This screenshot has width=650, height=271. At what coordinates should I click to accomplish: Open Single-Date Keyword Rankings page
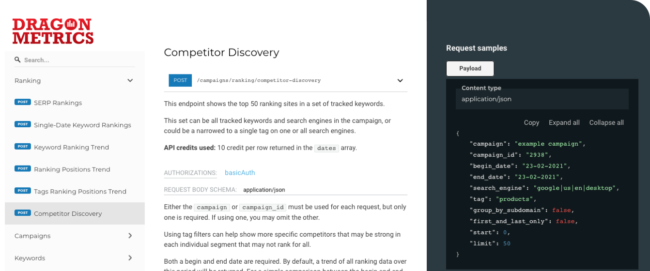click(82, 125)
